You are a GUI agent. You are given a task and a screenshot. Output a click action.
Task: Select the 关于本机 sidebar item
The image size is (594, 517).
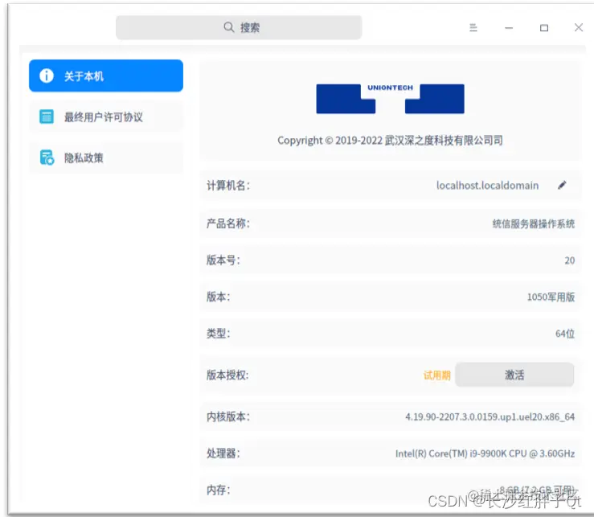[x=106, y=76]
